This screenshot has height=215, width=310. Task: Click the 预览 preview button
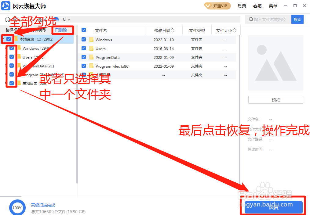point(275,100)
